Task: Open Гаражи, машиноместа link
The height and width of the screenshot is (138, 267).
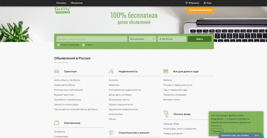Action: [121, 105]
